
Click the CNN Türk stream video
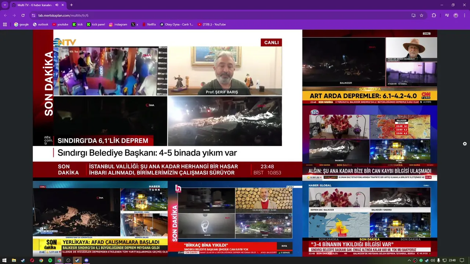(370, 67)
